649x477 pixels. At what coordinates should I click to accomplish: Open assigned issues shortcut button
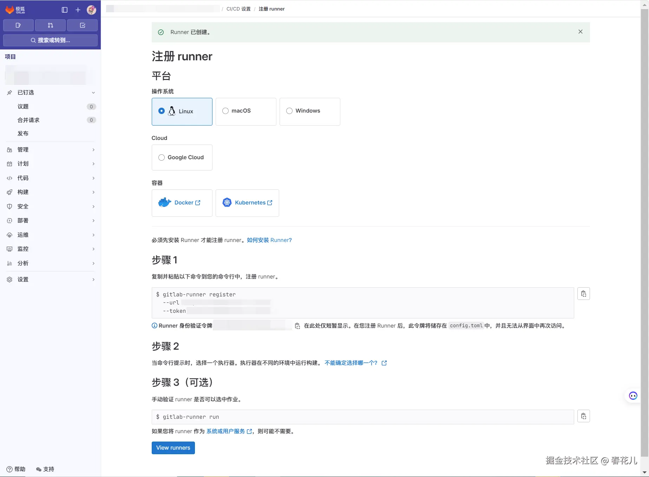18,25
